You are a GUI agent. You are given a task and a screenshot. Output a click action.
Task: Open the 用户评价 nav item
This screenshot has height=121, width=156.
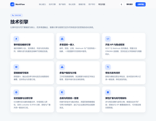92,4
